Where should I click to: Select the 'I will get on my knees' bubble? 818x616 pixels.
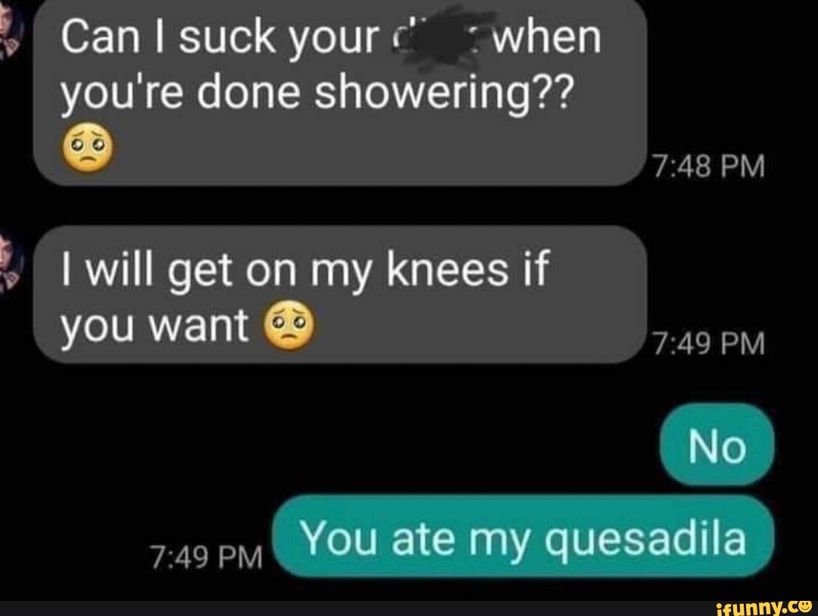point(340,294)
